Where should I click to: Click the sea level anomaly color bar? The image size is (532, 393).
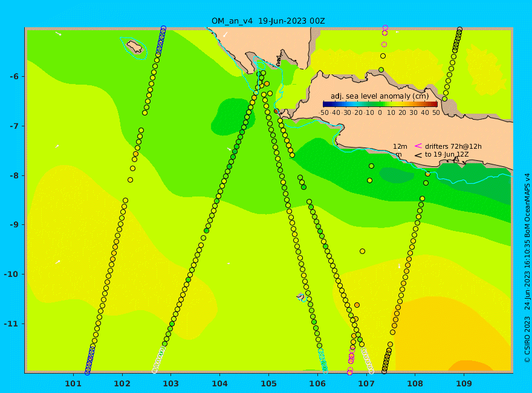click(380, 104)
